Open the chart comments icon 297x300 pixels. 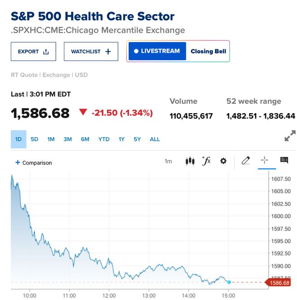(x=284, y=161)
